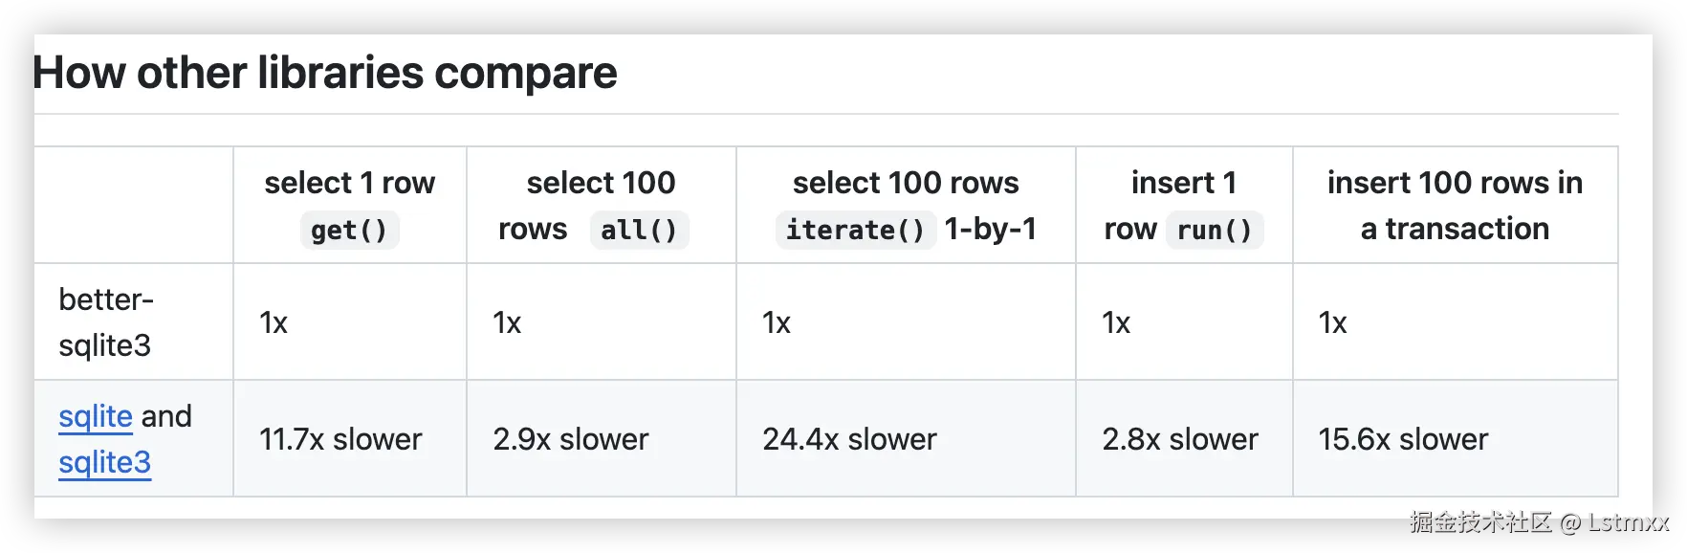Viewport: 1687px width, 553px height.
Task: Open the sqlite link
Action: 96,416
